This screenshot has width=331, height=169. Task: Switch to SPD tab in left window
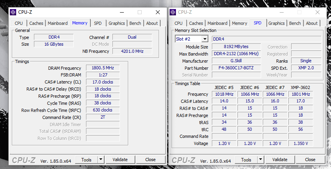point(98,23)
